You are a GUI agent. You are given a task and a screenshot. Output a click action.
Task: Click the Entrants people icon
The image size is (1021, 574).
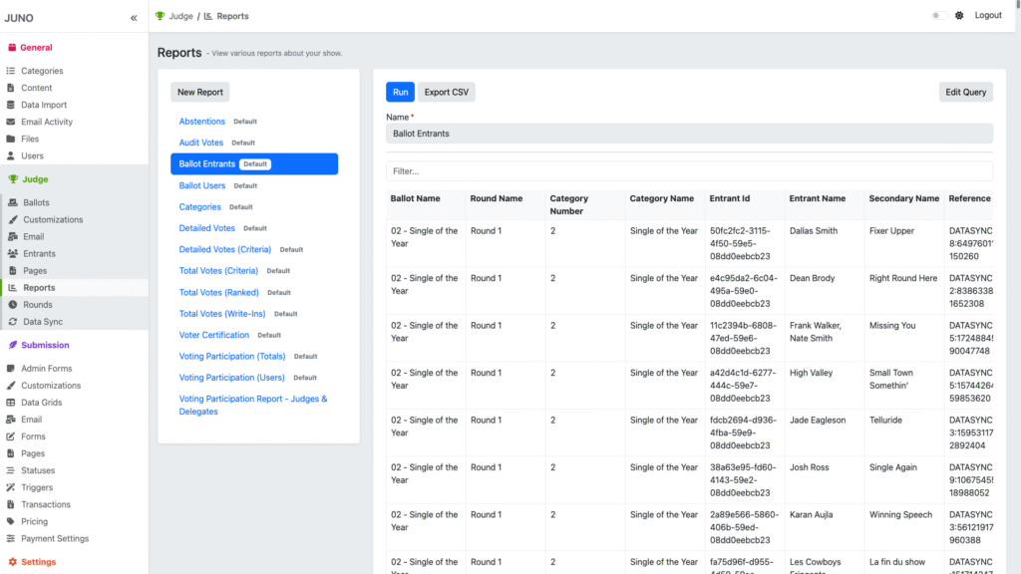click(12, 254)
